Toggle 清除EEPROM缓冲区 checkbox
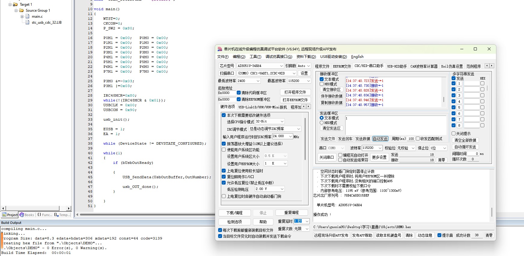This screenshot has width=524, height=256. [239, 99]
